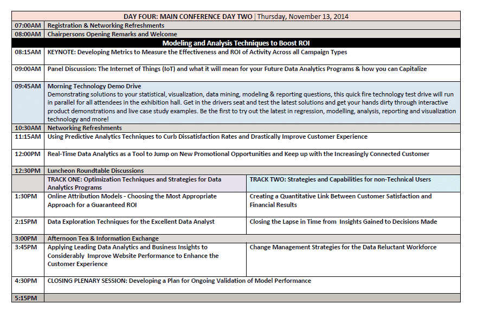The image size is (477, 317).
Task: Click Luncheon Roundtable Discussions row
Action: (95, 171)
